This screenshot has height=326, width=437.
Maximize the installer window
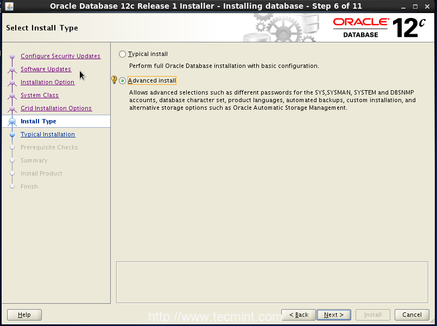click(x=415, y=7)
